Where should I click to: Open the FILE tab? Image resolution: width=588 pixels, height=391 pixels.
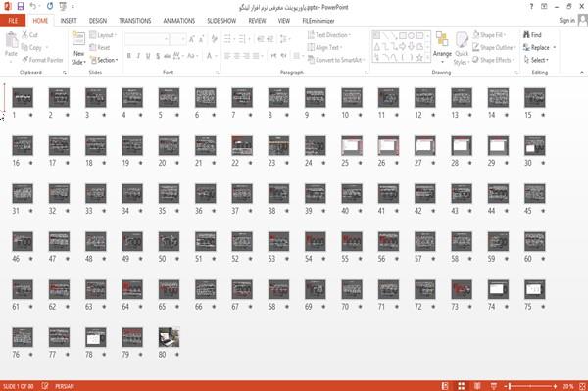click(13, 21)
